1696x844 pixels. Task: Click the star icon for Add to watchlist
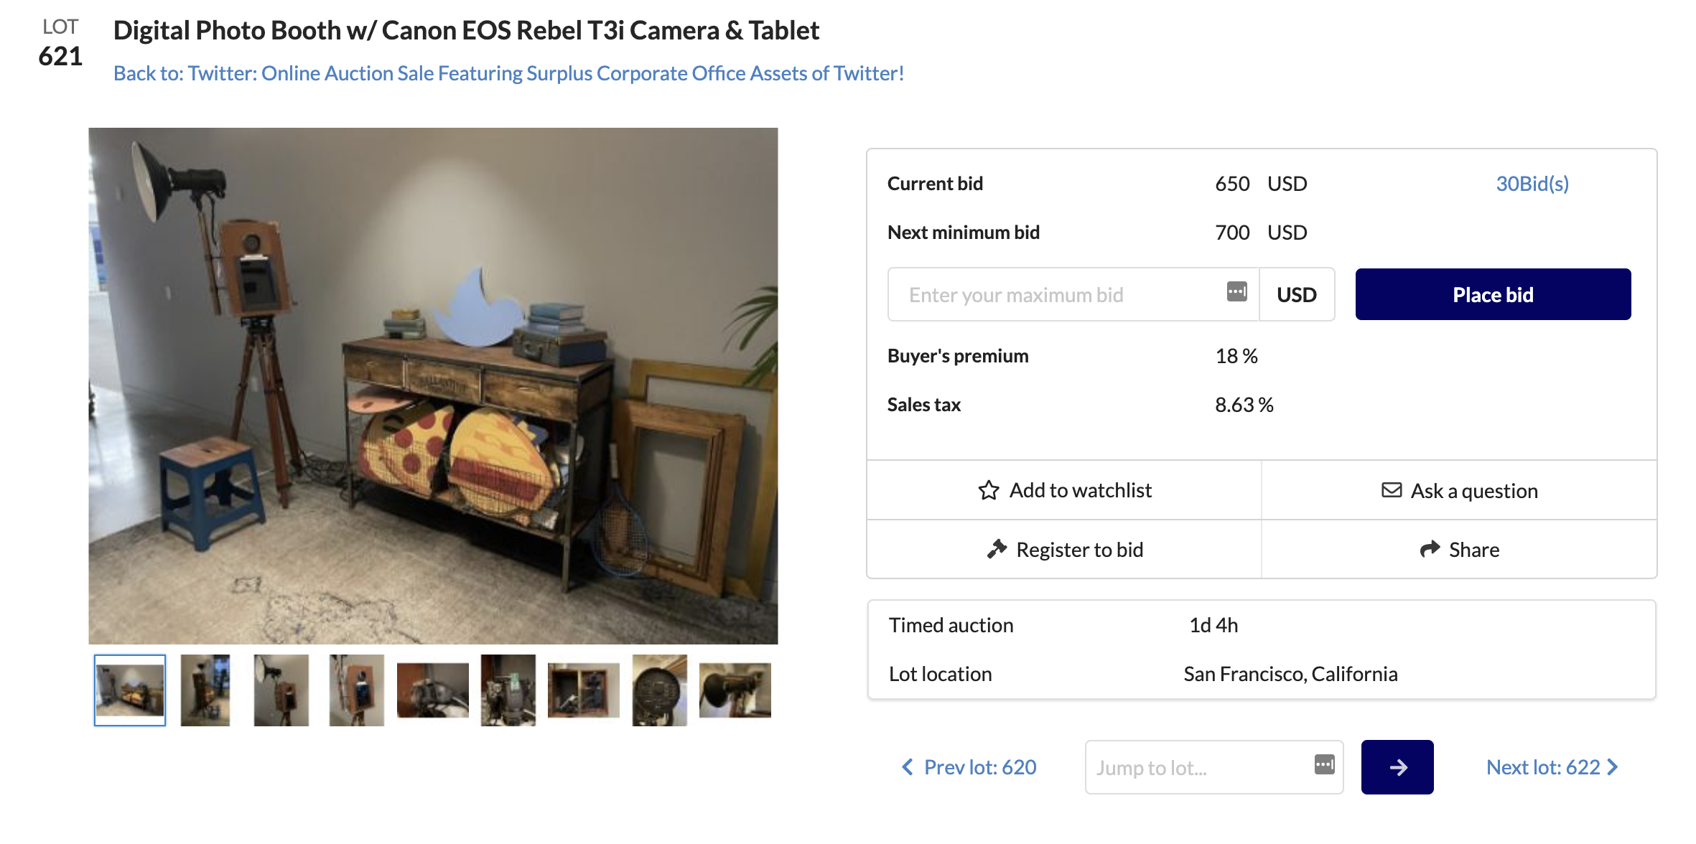(989, 490)
